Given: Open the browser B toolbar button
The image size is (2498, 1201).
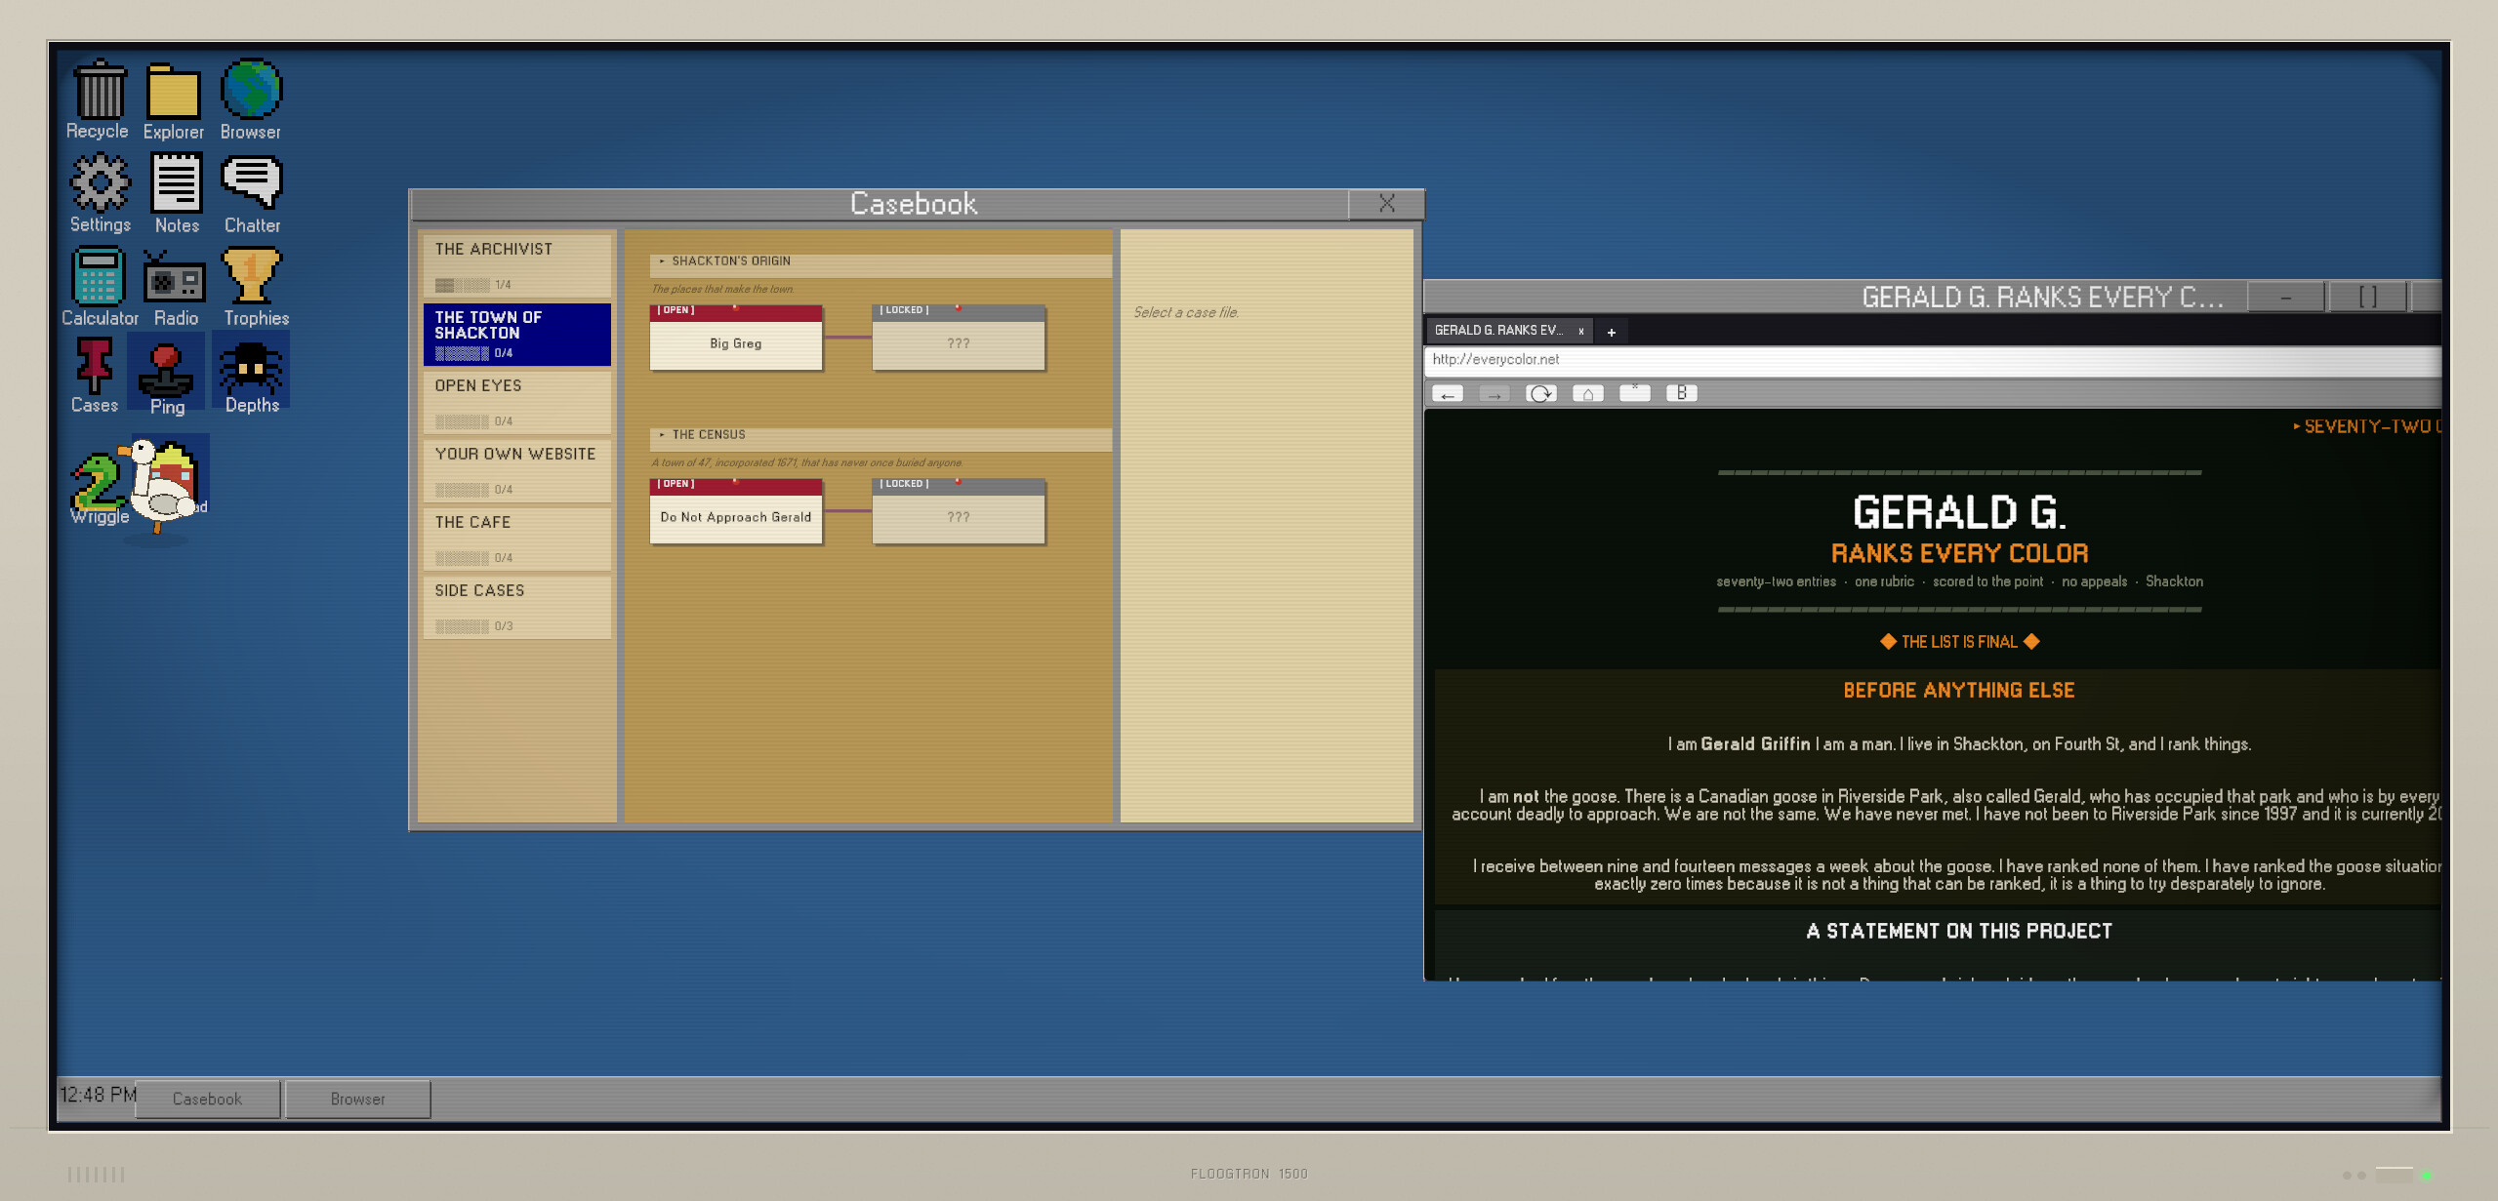Looking at the screenshot, I should tap(1682, 392).
